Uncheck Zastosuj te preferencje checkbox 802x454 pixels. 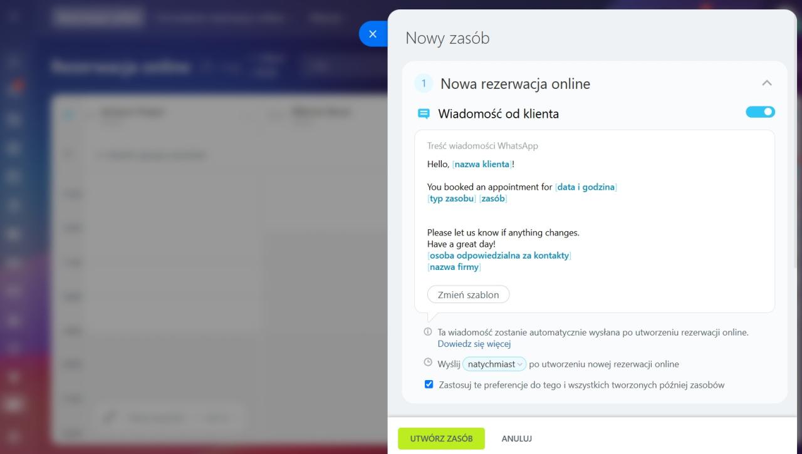point(429,384)
